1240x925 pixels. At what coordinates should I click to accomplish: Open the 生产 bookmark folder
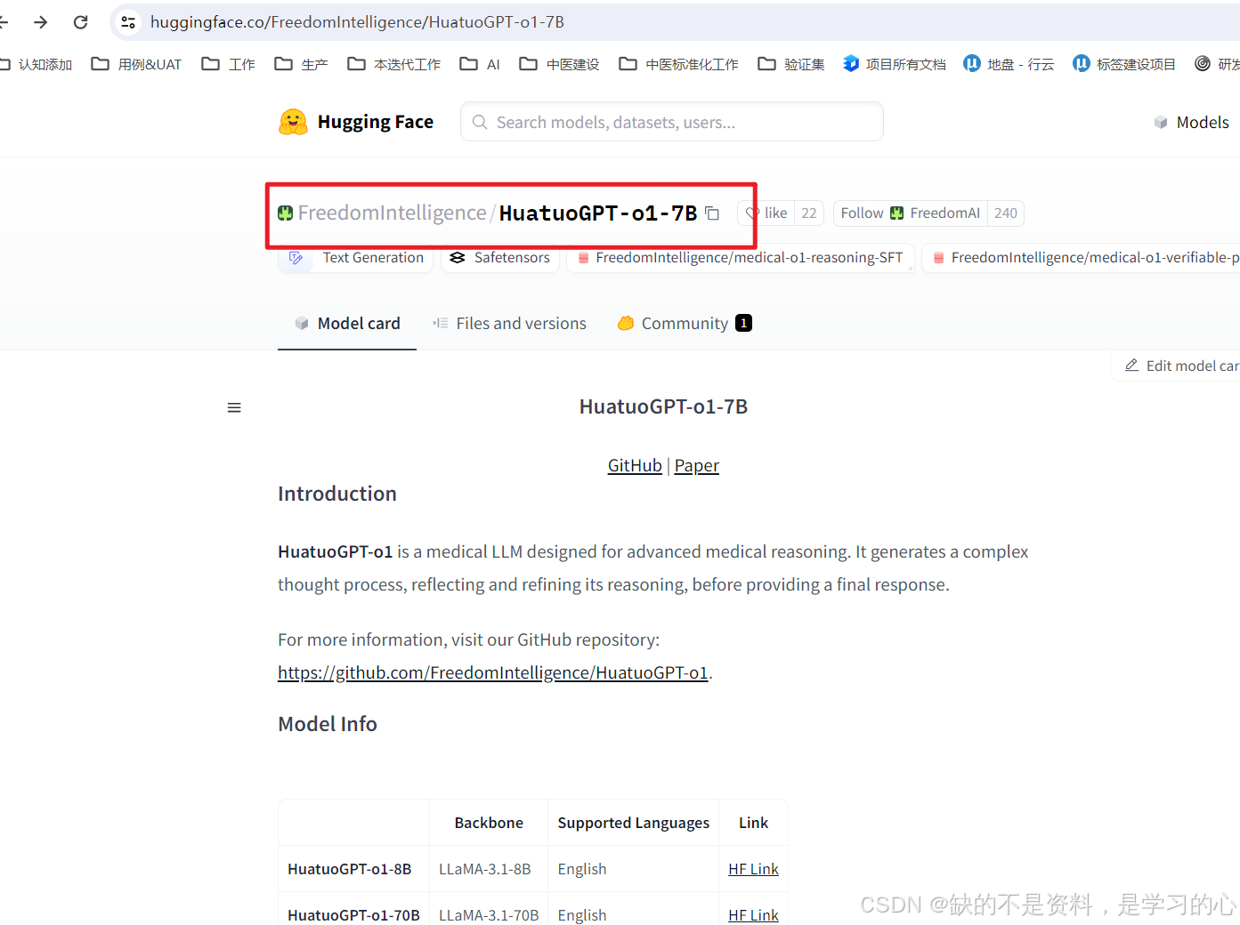click(x=301, y=64)
